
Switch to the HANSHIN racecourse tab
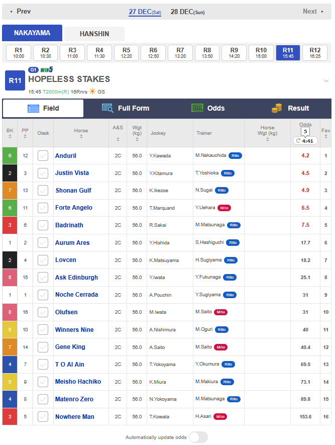tap(94, 34)
